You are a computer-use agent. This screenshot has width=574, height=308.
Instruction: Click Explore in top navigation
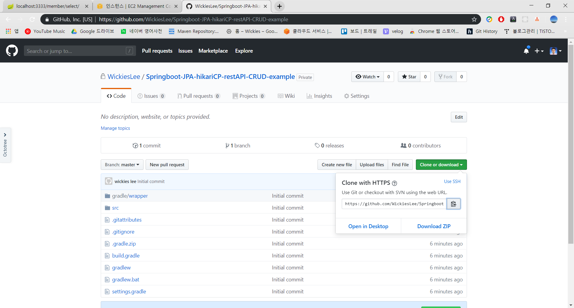click(244, 51)
